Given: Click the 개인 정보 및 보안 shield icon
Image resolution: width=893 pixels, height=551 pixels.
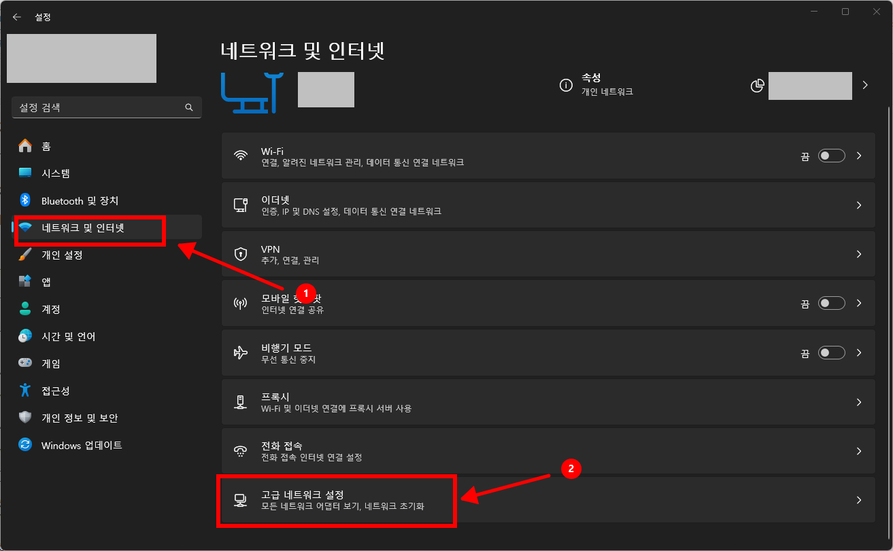Looking at the screenshot, I should click(x=25, y=418).
